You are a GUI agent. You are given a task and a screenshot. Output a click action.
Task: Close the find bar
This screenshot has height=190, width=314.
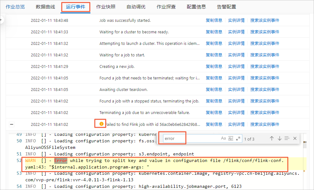pyautogui.click(x=295, y=138)
